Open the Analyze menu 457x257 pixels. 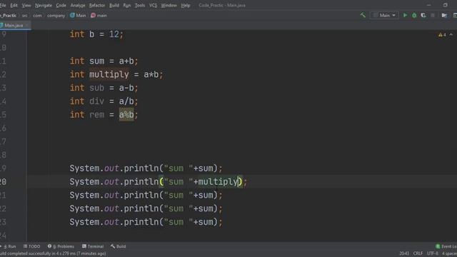(x=78, y=5)
